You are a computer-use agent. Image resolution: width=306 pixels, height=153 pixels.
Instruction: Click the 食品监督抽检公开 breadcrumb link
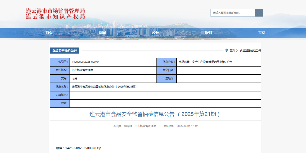[x=250, y=51]
